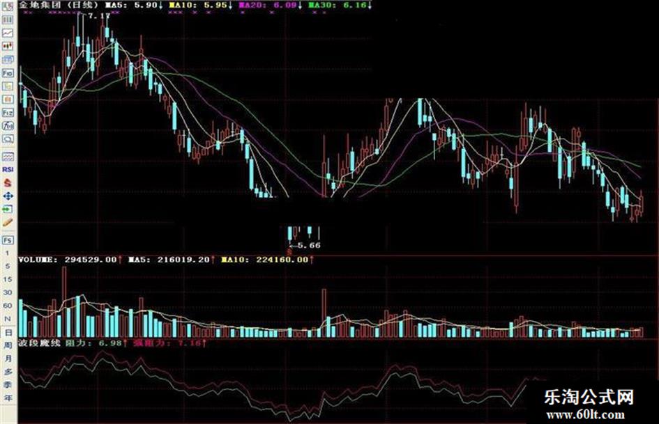Select multi-day 多 period

click(8, 372)
